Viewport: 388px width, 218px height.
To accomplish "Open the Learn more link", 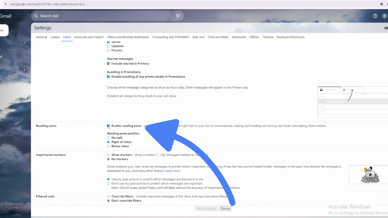I will (x=172, y=171).
